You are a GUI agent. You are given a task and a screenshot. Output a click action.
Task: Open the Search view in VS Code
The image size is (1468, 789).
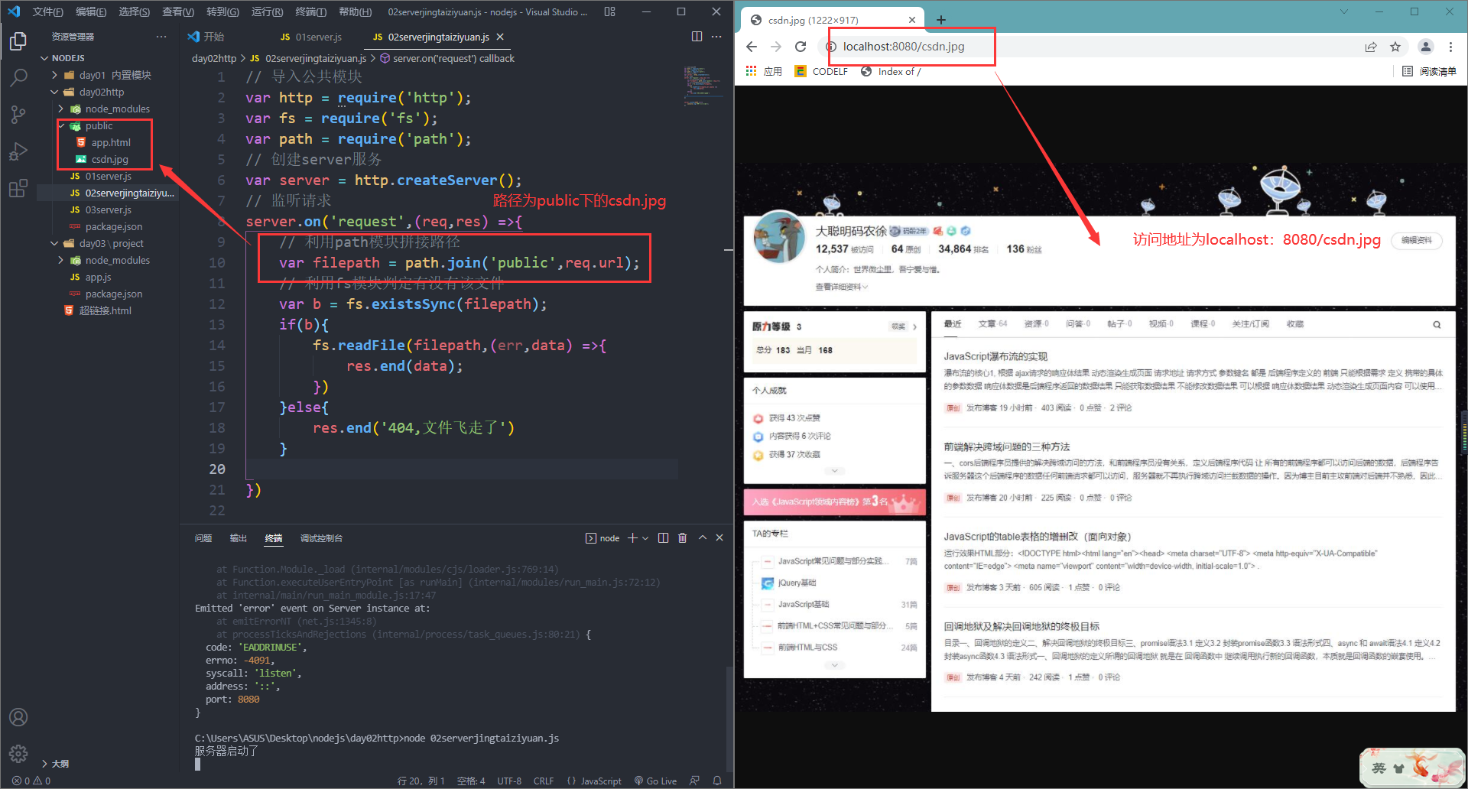[x=18, y=77]
